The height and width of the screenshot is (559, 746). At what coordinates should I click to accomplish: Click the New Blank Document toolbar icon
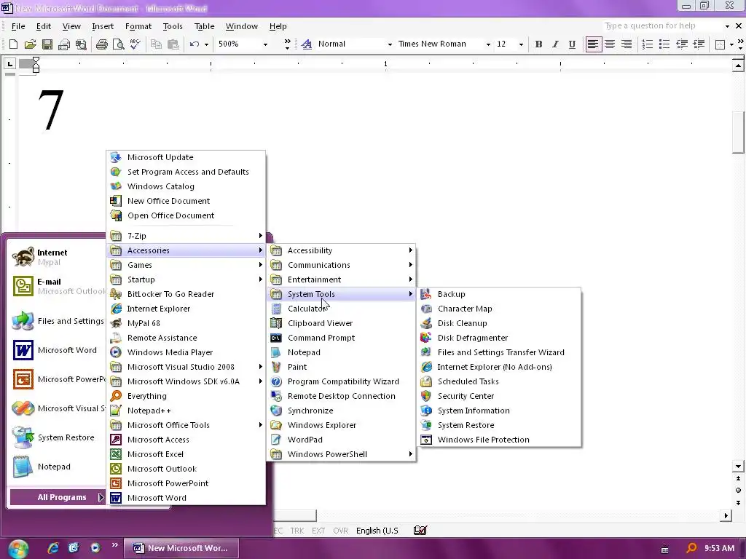point(13,44)
